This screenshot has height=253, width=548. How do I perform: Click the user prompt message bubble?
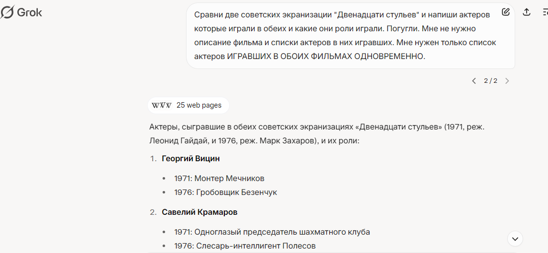tap(351, 36)
